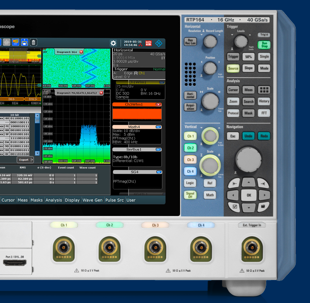The width and height of the screenshot is (310, 303).
Task: Toggle channel Ch 1 in the Vertical section
Action: click(x=190, y=136)
